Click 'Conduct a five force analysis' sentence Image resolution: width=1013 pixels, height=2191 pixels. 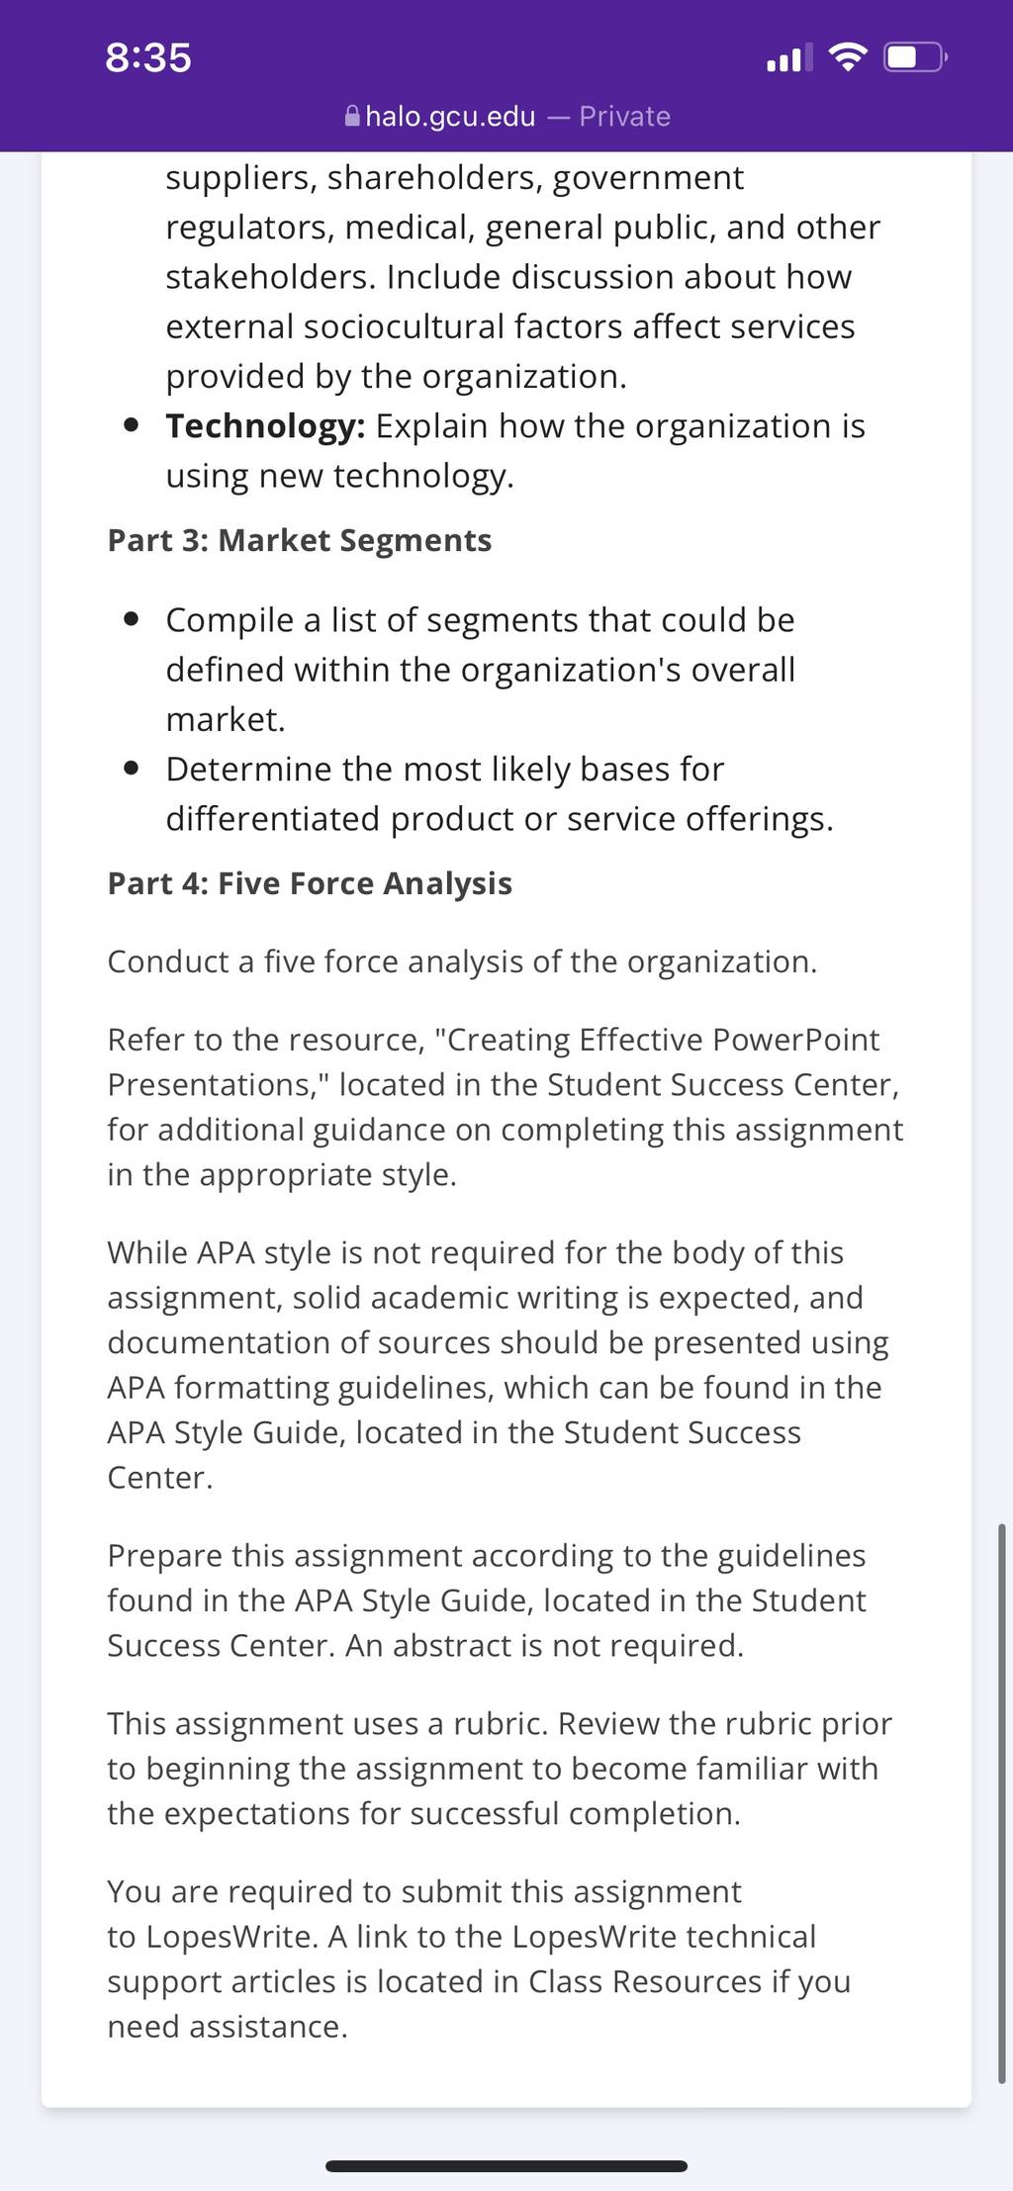(x=462, y=961)
